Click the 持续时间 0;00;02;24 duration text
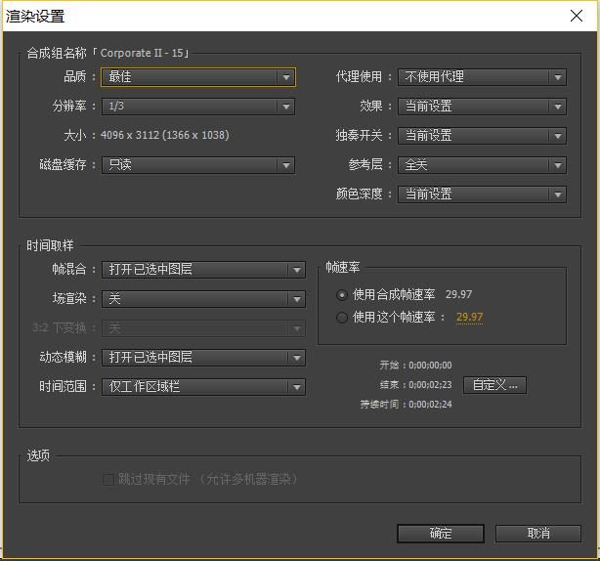The image size is (600, 561). [406, 404]
